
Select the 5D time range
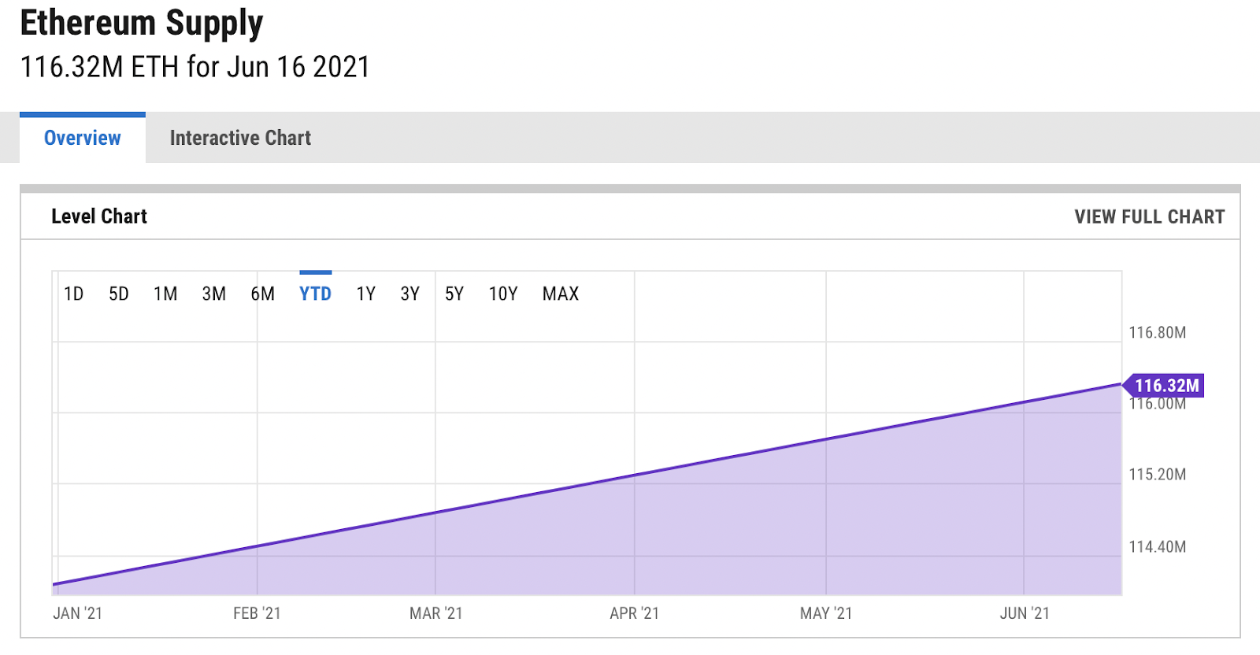tap(120, 294)
